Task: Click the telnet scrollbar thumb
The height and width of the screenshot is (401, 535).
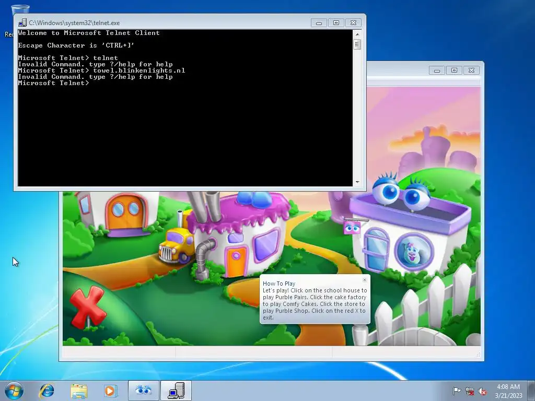Action: [357, 44]
